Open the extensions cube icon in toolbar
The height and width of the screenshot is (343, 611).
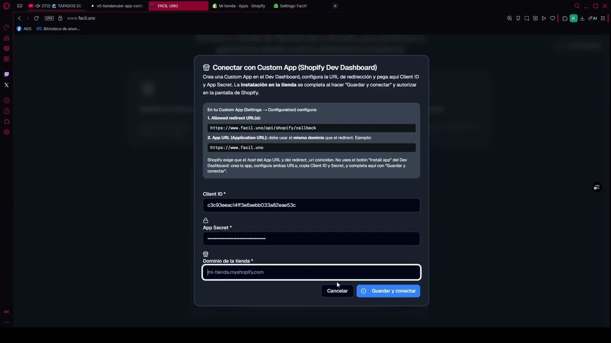click(x=565, y=18)
